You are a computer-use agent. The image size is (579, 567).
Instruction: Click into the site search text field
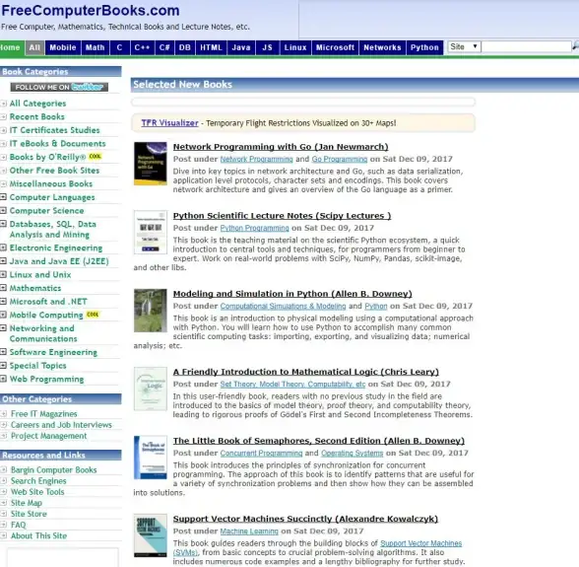click(526, 46)
